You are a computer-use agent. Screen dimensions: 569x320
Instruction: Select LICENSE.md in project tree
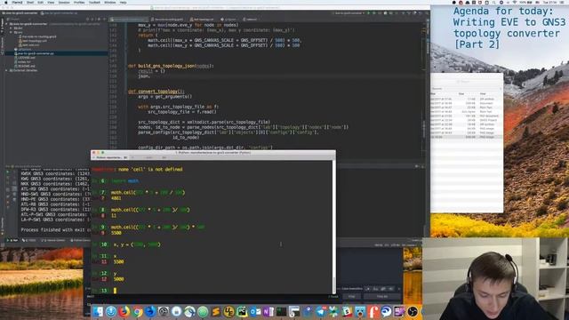(26, 58)
